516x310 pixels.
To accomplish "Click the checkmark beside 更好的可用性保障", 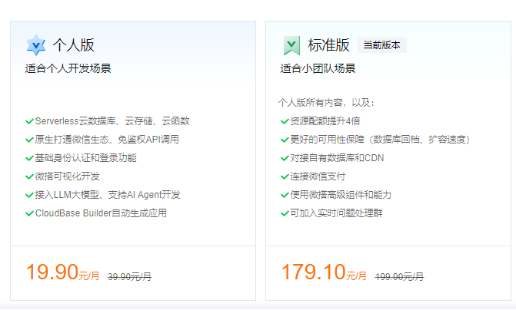I will coord(285,140).
